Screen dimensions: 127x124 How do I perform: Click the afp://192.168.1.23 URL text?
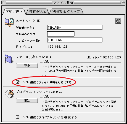[107, 57]
